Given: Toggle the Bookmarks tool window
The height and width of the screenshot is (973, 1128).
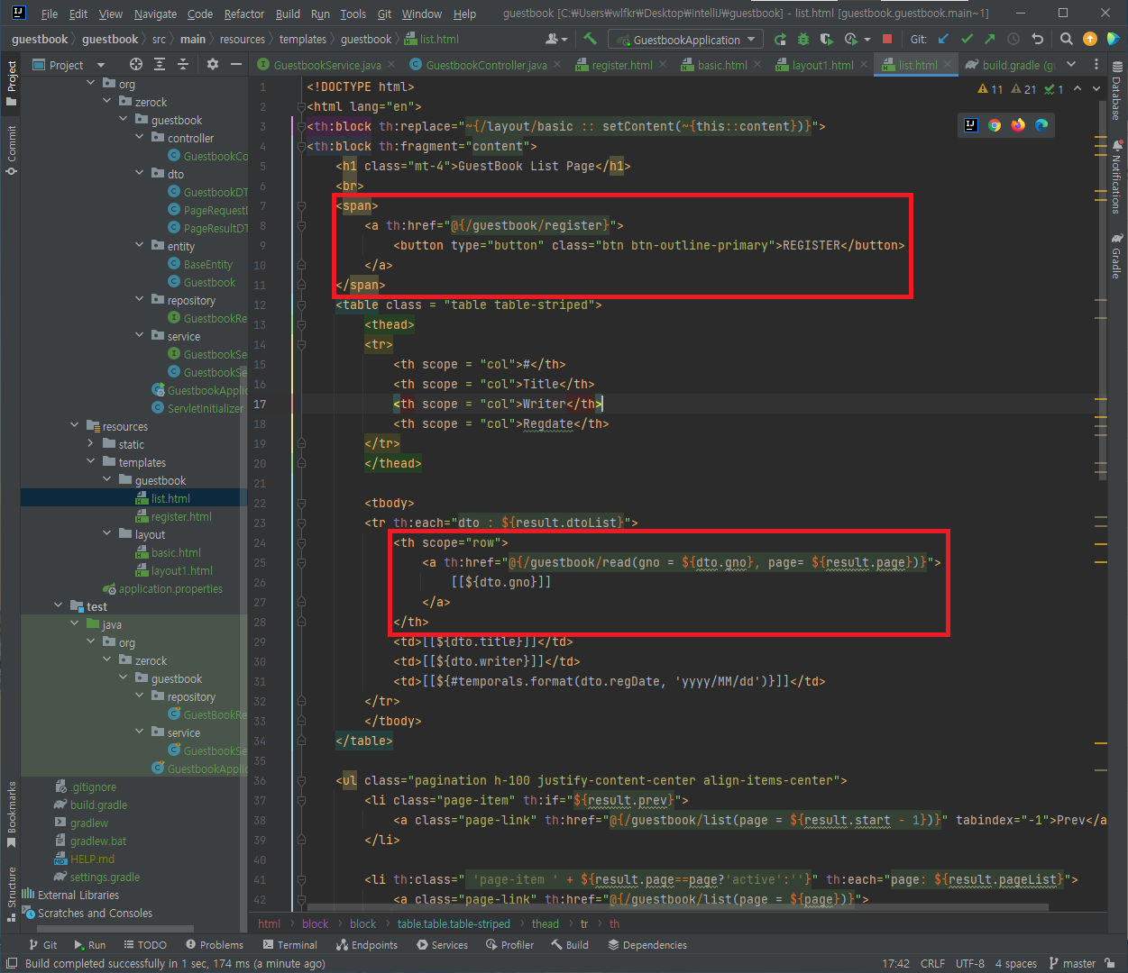Looking at the screenshot, I should [11, 814].
